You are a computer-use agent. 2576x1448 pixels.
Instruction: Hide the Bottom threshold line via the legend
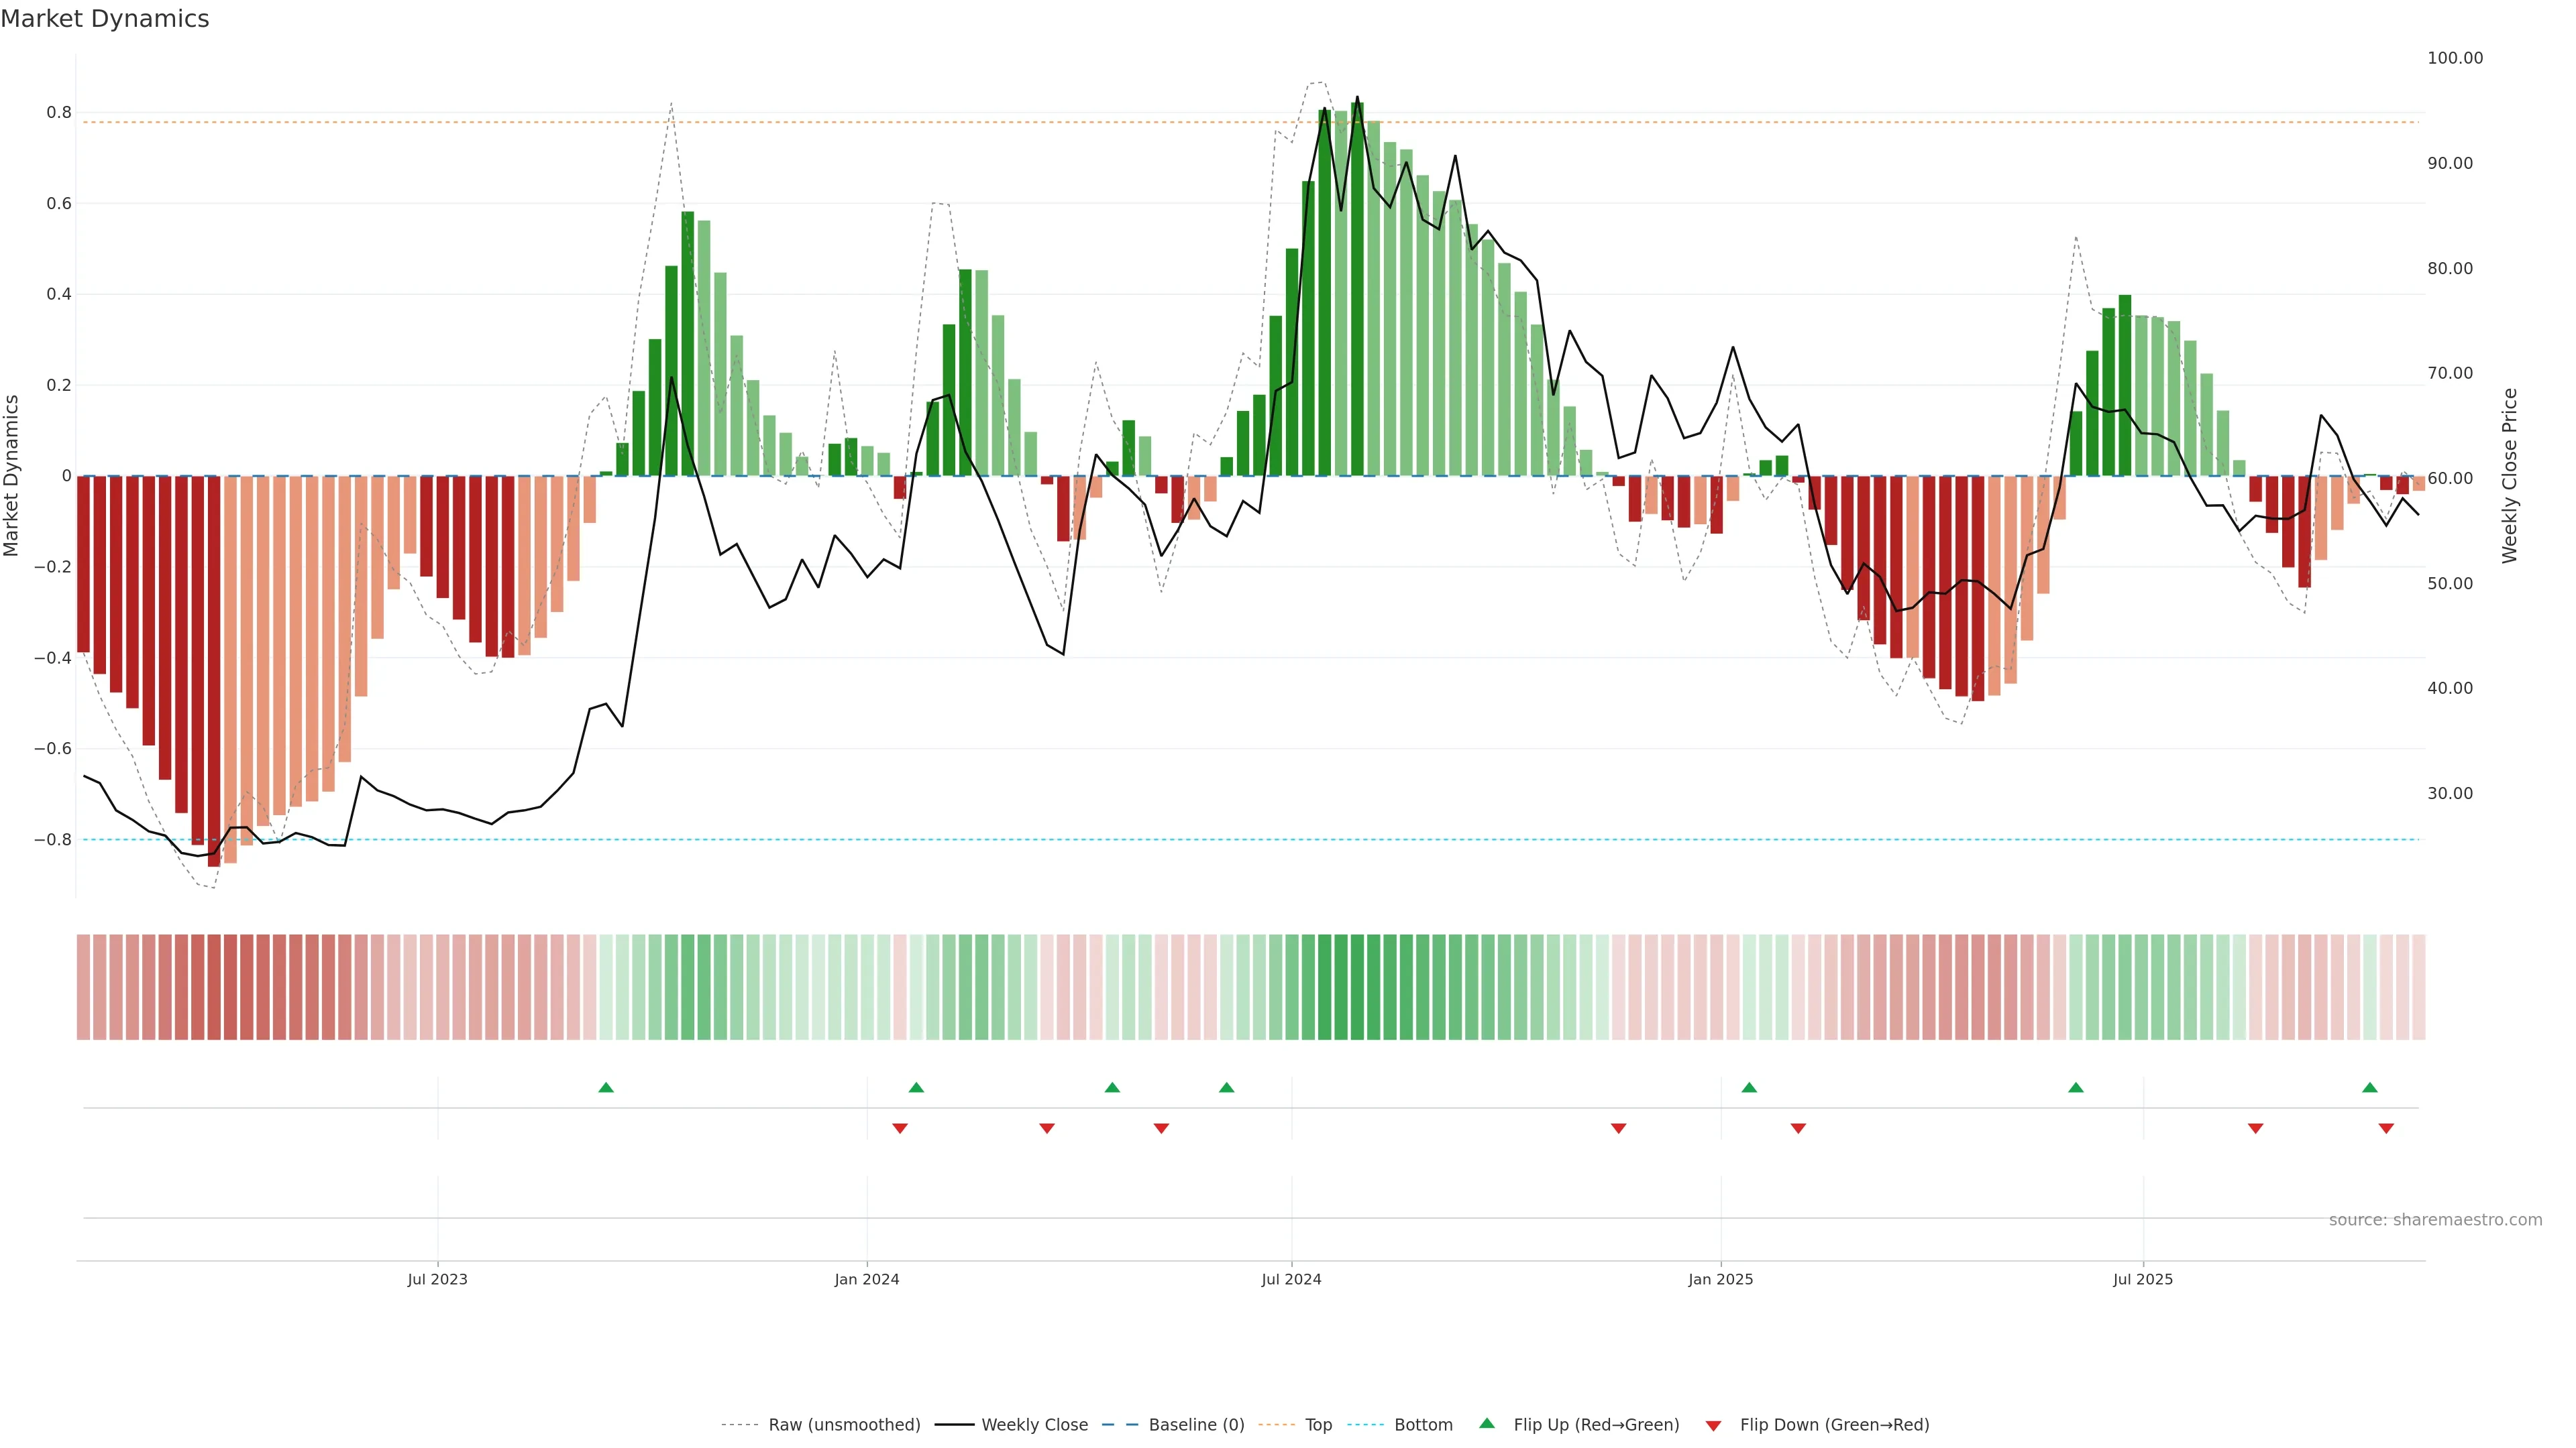1423,1425
